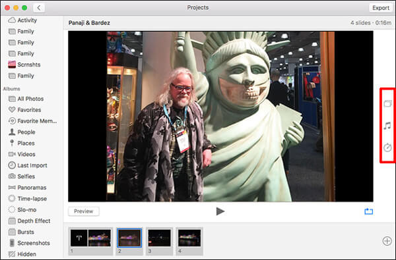
Task: Open the Favorites album heart icon
Action: 12,109
